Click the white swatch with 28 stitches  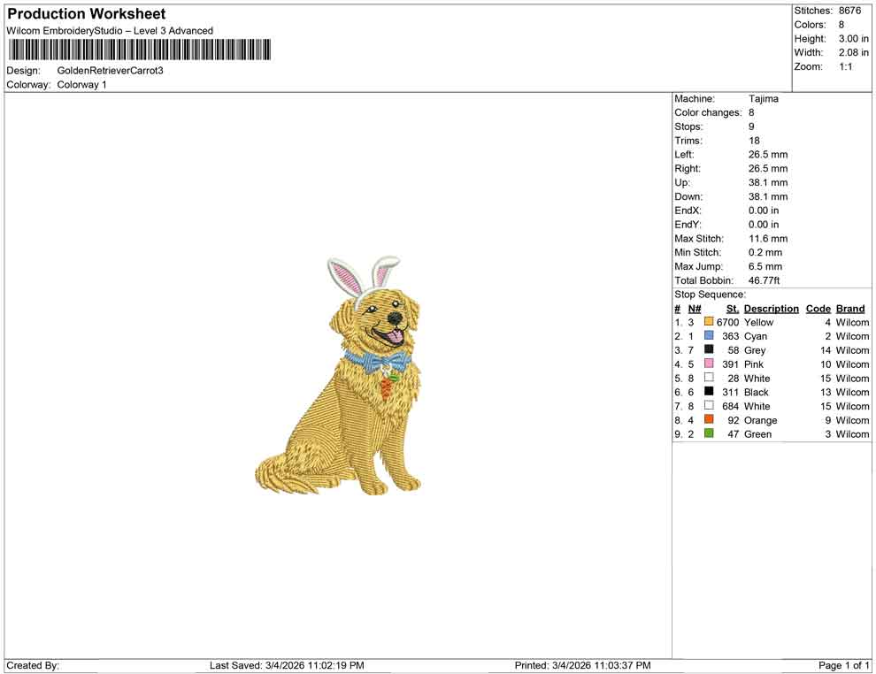[709, 378]
